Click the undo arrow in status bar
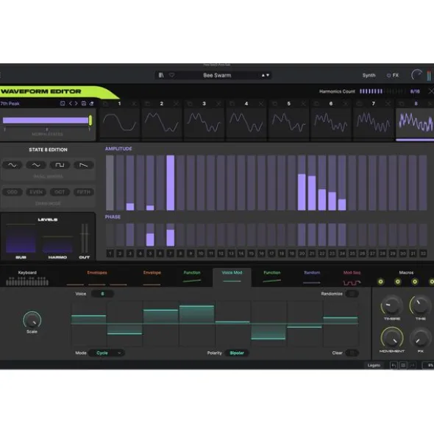434x435 pixels. pyautogui.click(x=394, y=365)
